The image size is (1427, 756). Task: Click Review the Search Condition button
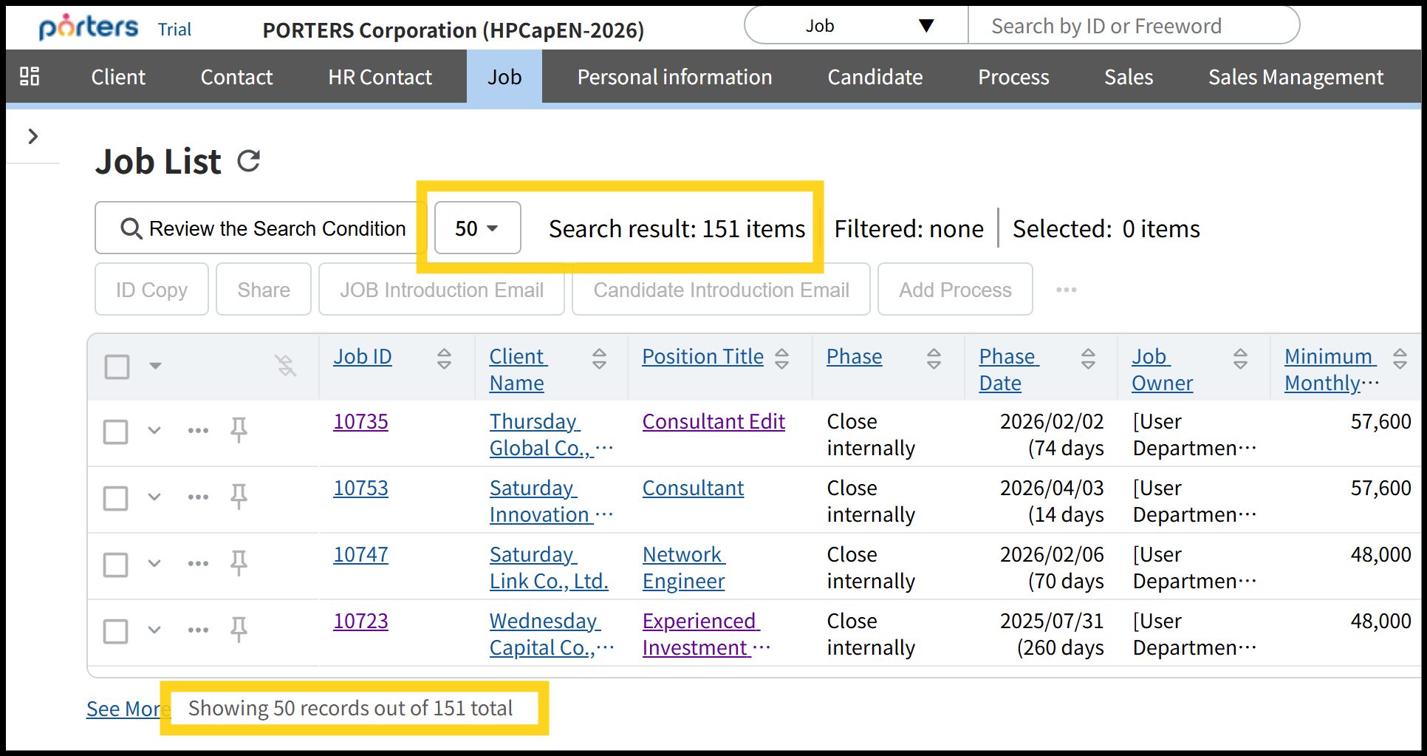coord(264,228)
